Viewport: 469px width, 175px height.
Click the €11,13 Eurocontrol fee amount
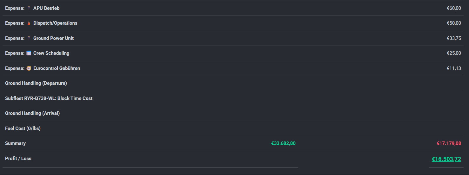[454, 68]
